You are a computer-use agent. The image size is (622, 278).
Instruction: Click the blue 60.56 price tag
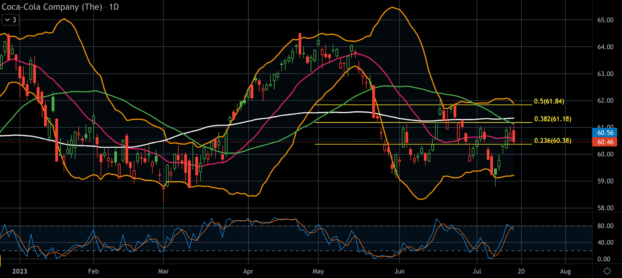(605, 133)
